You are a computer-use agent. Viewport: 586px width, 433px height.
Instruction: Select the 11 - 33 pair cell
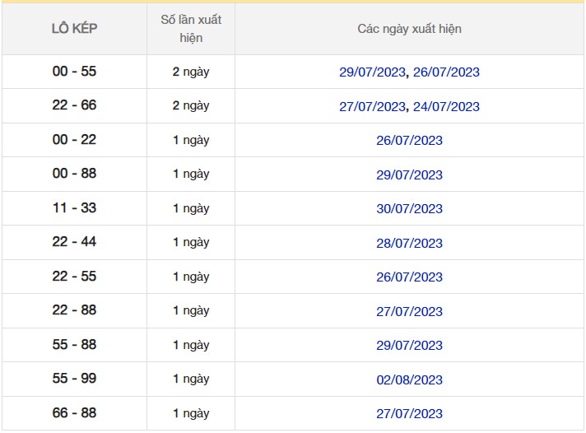[74, 208]
